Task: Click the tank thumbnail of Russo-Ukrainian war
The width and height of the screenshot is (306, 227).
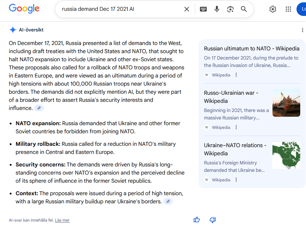Action: 286,103
